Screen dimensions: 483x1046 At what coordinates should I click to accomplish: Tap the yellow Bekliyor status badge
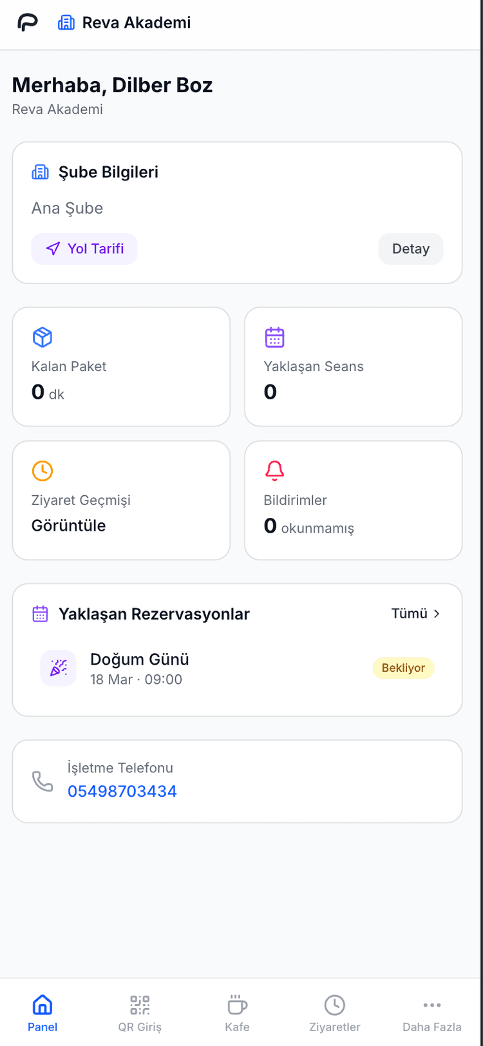click(x=403, y=667)
